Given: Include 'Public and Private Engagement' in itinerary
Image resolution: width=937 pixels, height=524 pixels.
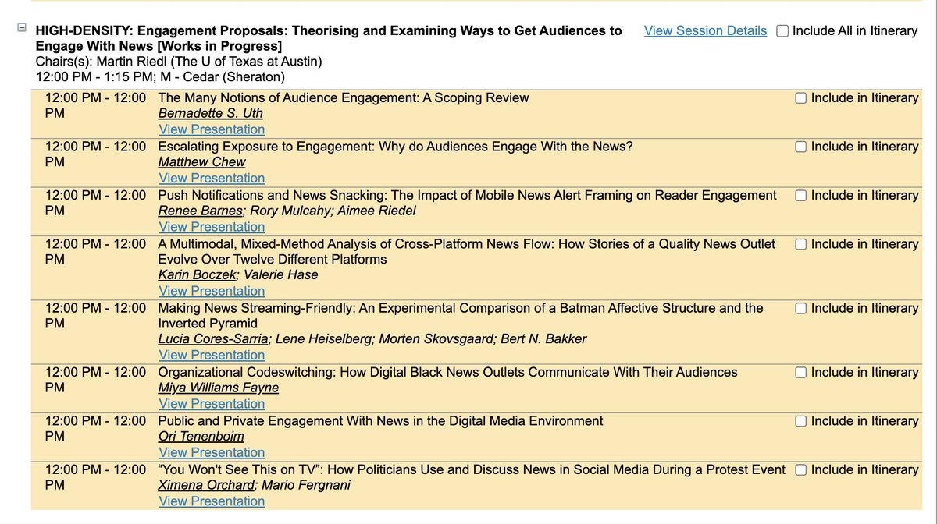Looking at the screenshot, I should pyautogui.click(x=801, y=421).
